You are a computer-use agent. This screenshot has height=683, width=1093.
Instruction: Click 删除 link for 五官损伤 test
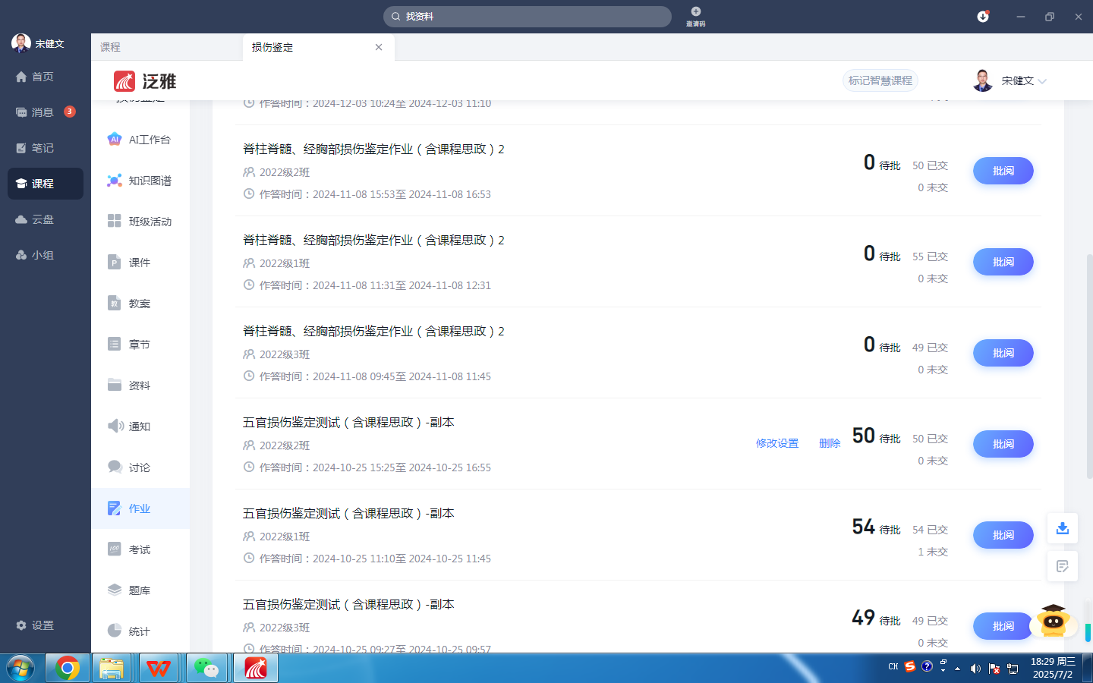pyautogui.click(x=830, y=443)
